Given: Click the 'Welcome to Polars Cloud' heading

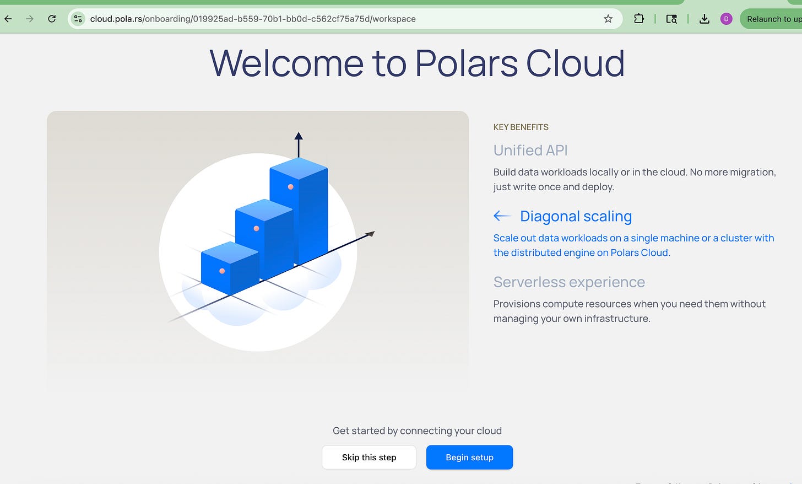Looking at the screenshot, I should point(417,63).
